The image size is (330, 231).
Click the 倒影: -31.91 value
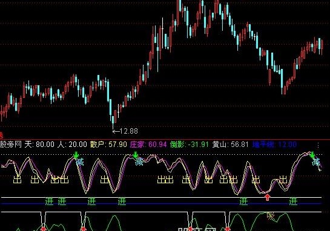190,145
